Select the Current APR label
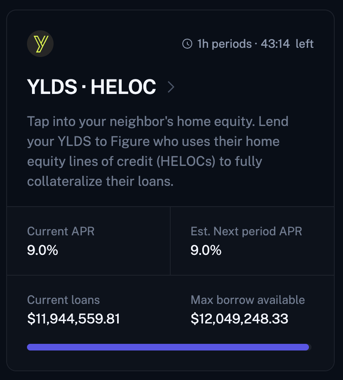Viewport: 343px width, 380px height. click(x=61, y=231)
